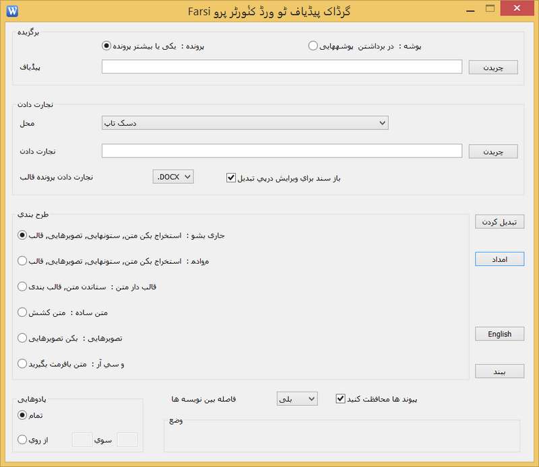Click the 'نجارت دادن' output path input field

(x=282, y=151)
